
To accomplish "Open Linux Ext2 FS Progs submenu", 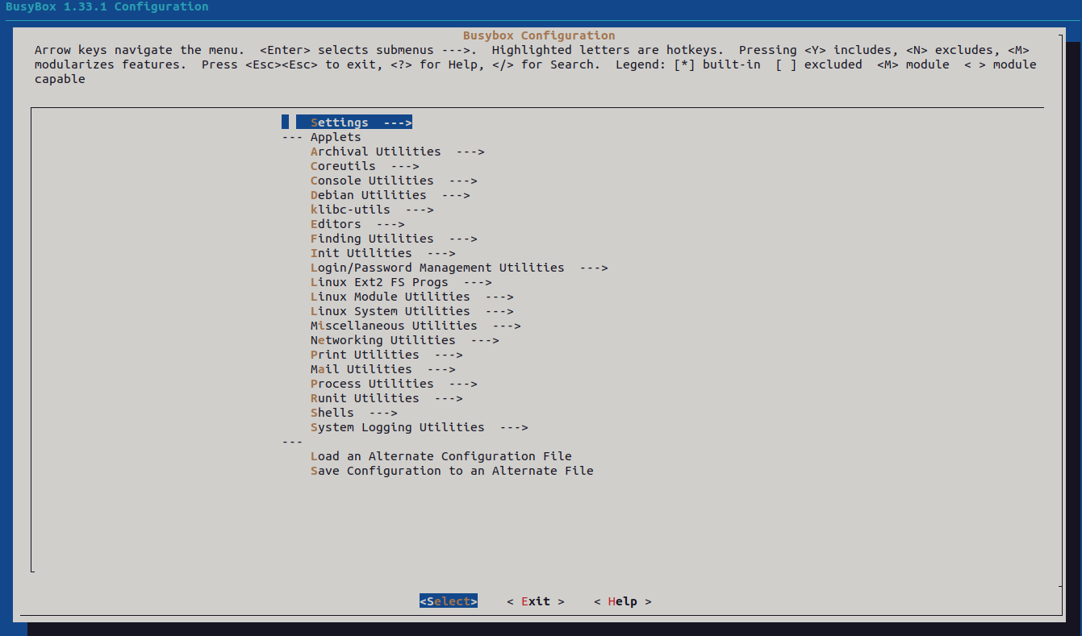I will click(401, 282).
